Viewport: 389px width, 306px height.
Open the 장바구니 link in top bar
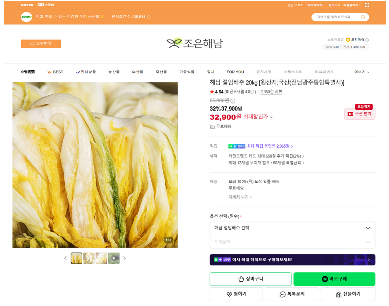point(334,5)
